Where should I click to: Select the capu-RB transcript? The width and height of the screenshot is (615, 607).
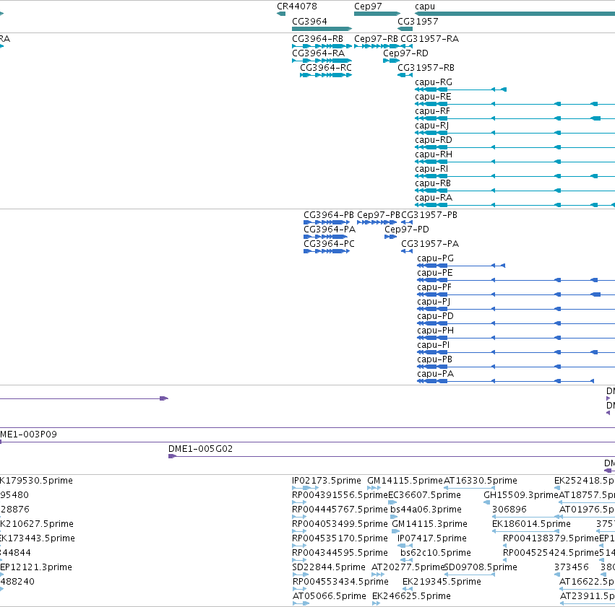433,183
